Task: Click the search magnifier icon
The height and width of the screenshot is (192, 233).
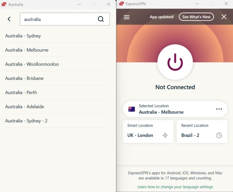Action: 101,19
